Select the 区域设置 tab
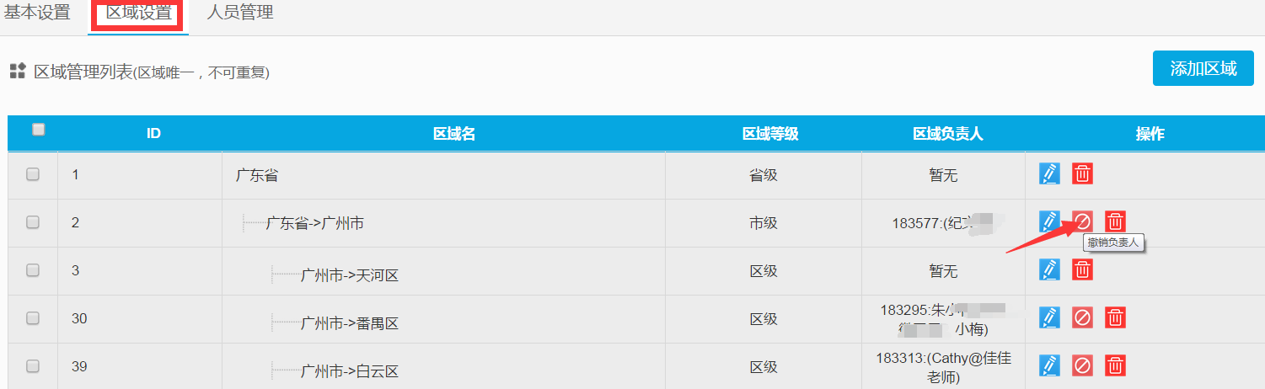Screen dimensions: 1265x389 tap(139, 13)
